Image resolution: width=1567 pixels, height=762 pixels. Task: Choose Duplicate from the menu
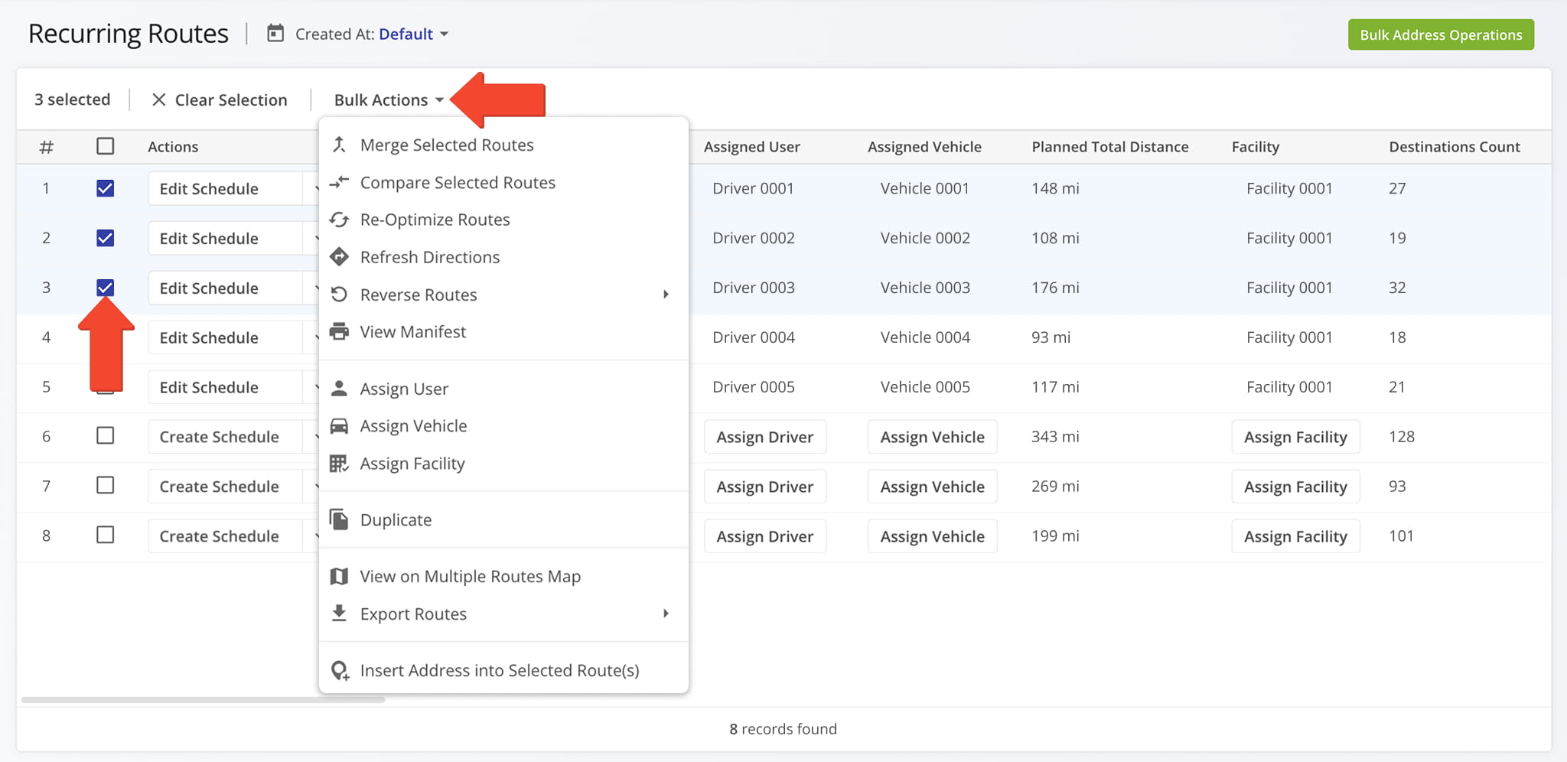(x=503, y=519)
